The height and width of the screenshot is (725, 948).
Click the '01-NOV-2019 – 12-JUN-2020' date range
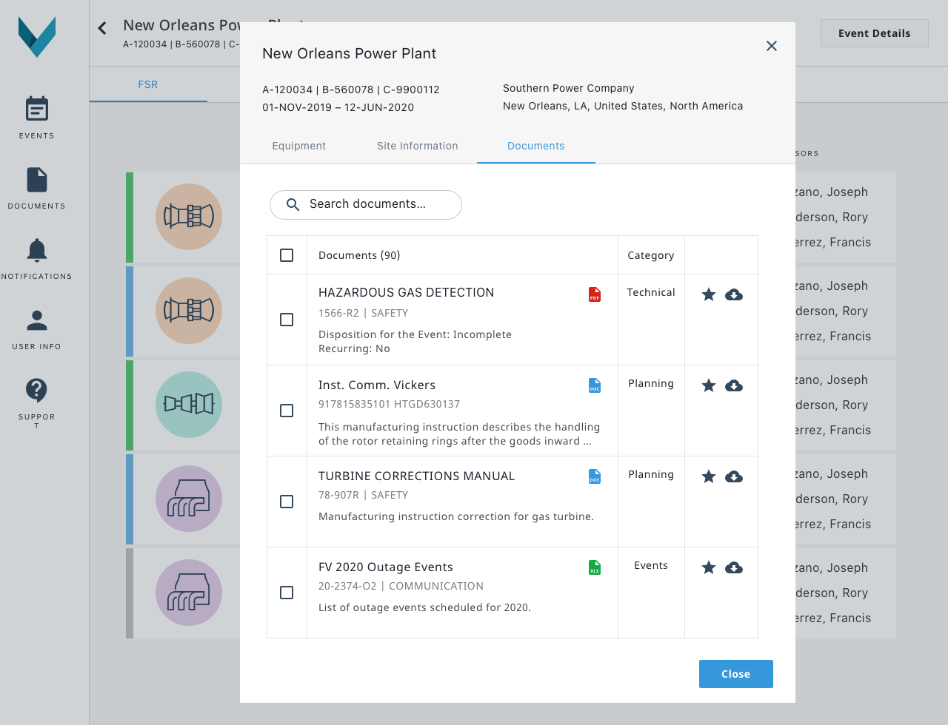coord(338,107)
